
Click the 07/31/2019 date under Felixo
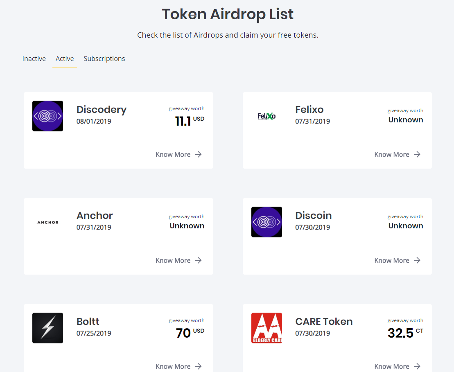coord(313,121)
